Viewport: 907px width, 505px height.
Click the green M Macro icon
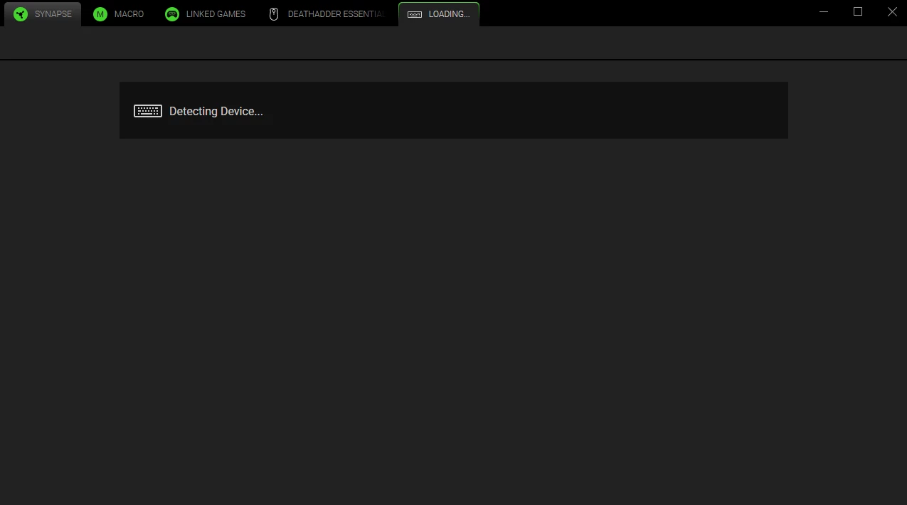pyautogui.click(x=100, y=14)
